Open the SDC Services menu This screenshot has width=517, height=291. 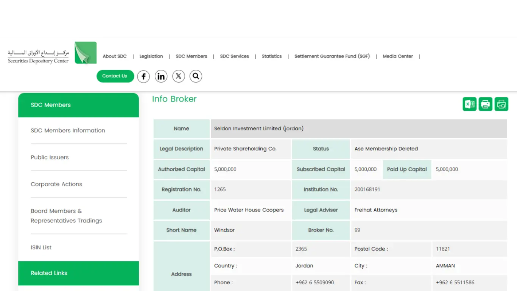coord(235,56)
